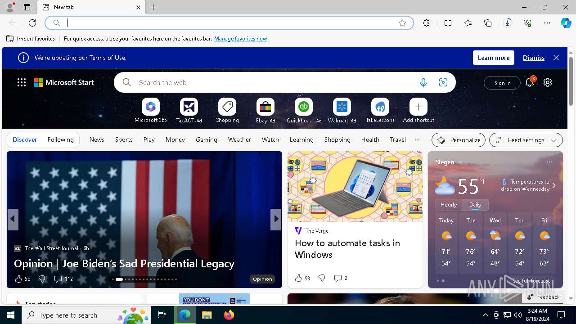
Task: Open the Copilot sidebar icon
Action: tap(566, 23)
